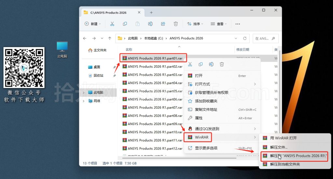Open 回收站 in sidebar
The height and width of the screenshot is (179, 333).
(x=96, y=75)
